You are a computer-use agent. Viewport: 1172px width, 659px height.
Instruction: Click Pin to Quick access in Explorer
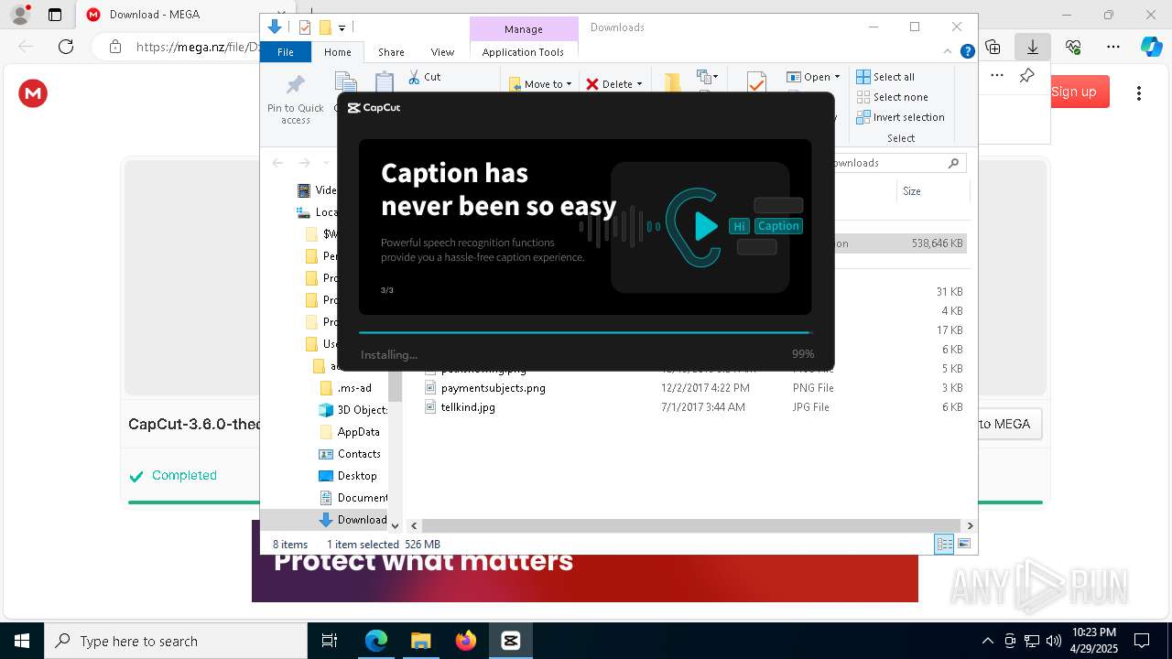[x=295, y=99]
